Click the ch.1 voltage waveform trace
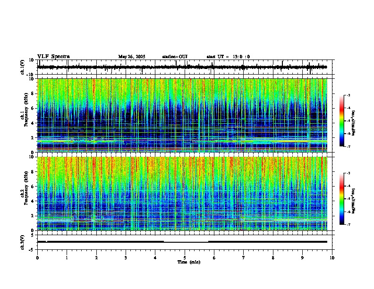374x289 pixels. pyautogui.click(x=182, y=67)
